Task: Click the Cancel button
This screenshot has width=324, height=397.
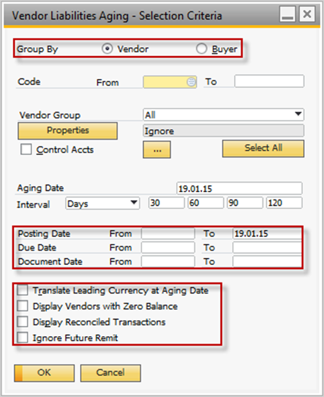Action: pos(111,373)
